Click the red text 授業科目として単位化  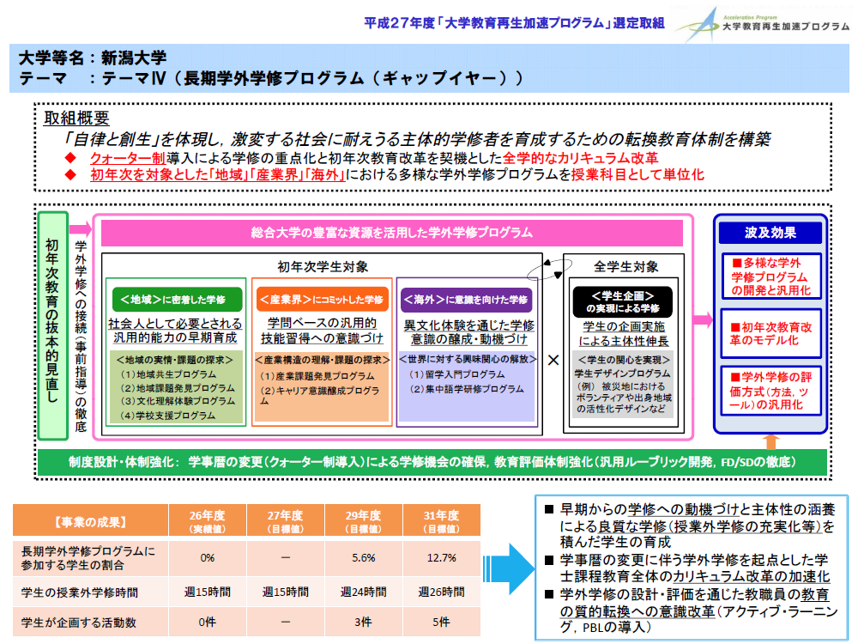(637, 174)
